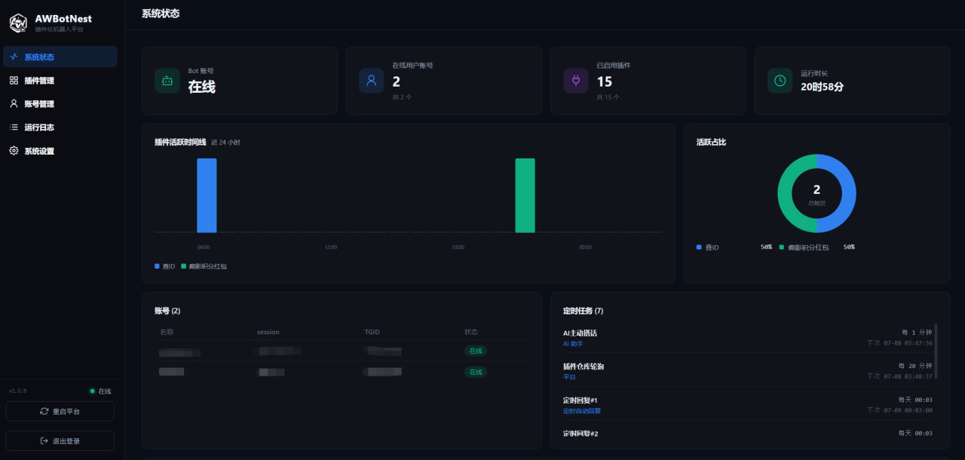965x460 pixels.
Task: Click the 20时58分 uptime value
Action: tap(822, 87)
